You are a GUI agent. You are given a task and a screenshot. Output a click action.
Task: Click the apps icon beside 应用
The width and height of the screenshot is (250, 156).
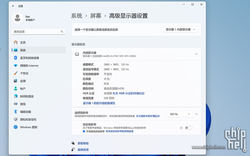16,81
